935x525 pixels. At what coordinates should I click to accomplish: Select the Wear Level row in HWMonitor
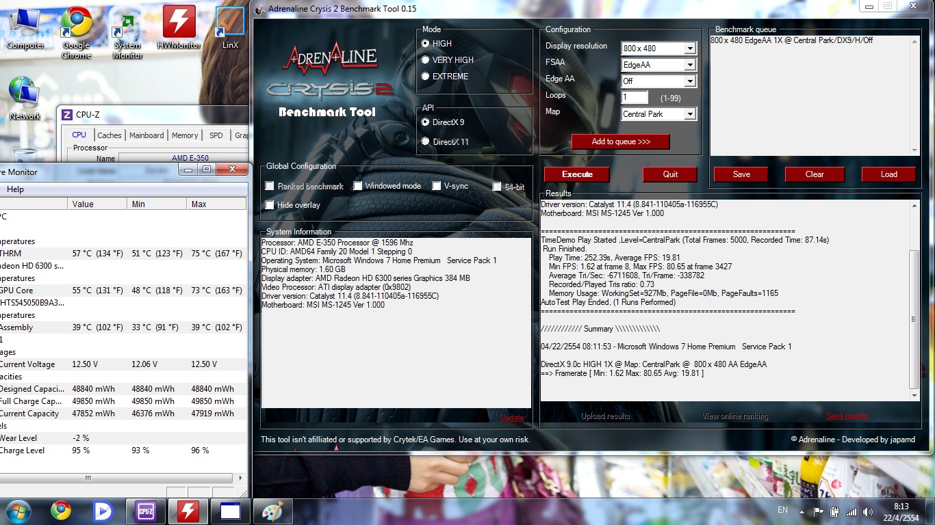click(123, 438)
